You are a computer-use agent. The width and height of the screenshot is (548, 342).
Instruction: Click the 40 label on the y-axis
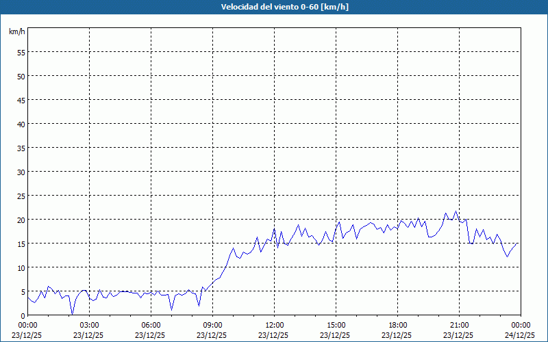[21, 124]
